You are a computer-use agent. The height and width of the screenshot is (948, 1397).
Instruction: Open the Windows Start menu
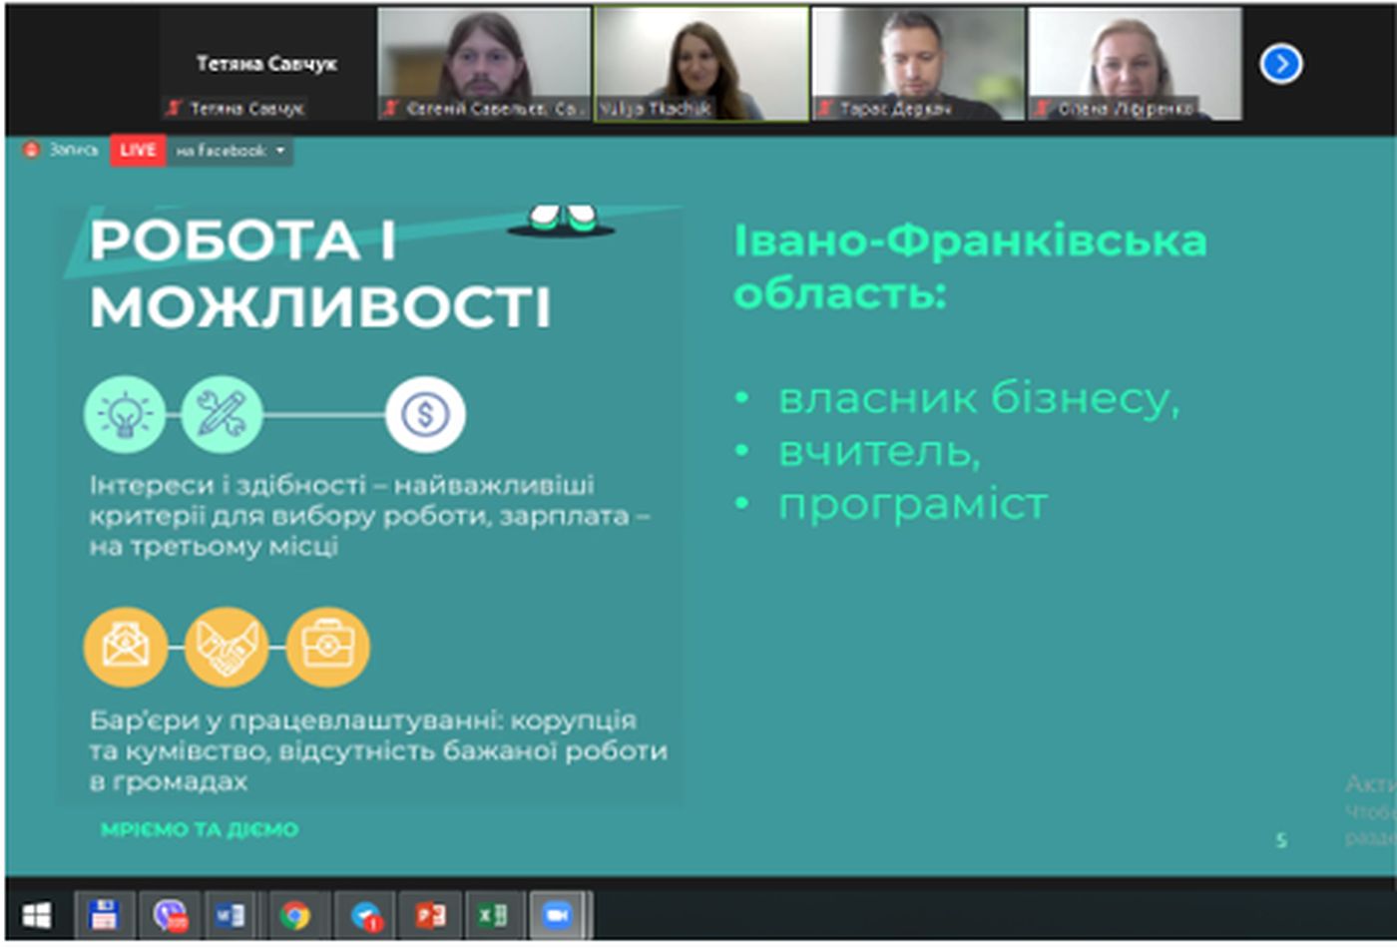point(37,915)
